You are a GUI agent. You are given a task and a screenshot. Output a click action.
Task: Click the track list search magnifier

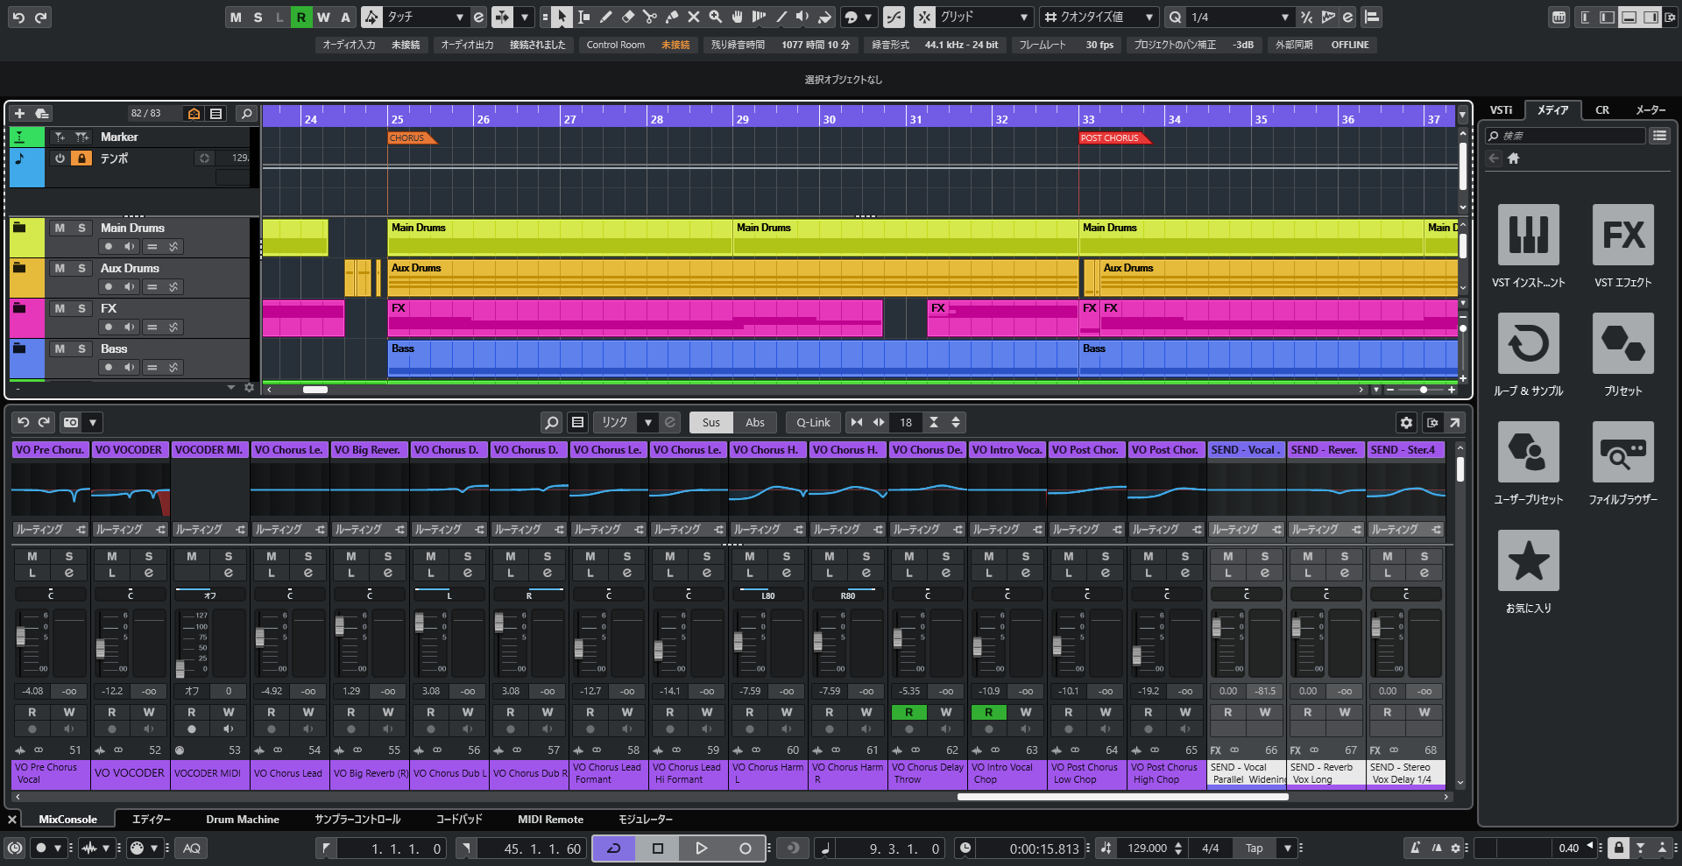click(246, 113)
